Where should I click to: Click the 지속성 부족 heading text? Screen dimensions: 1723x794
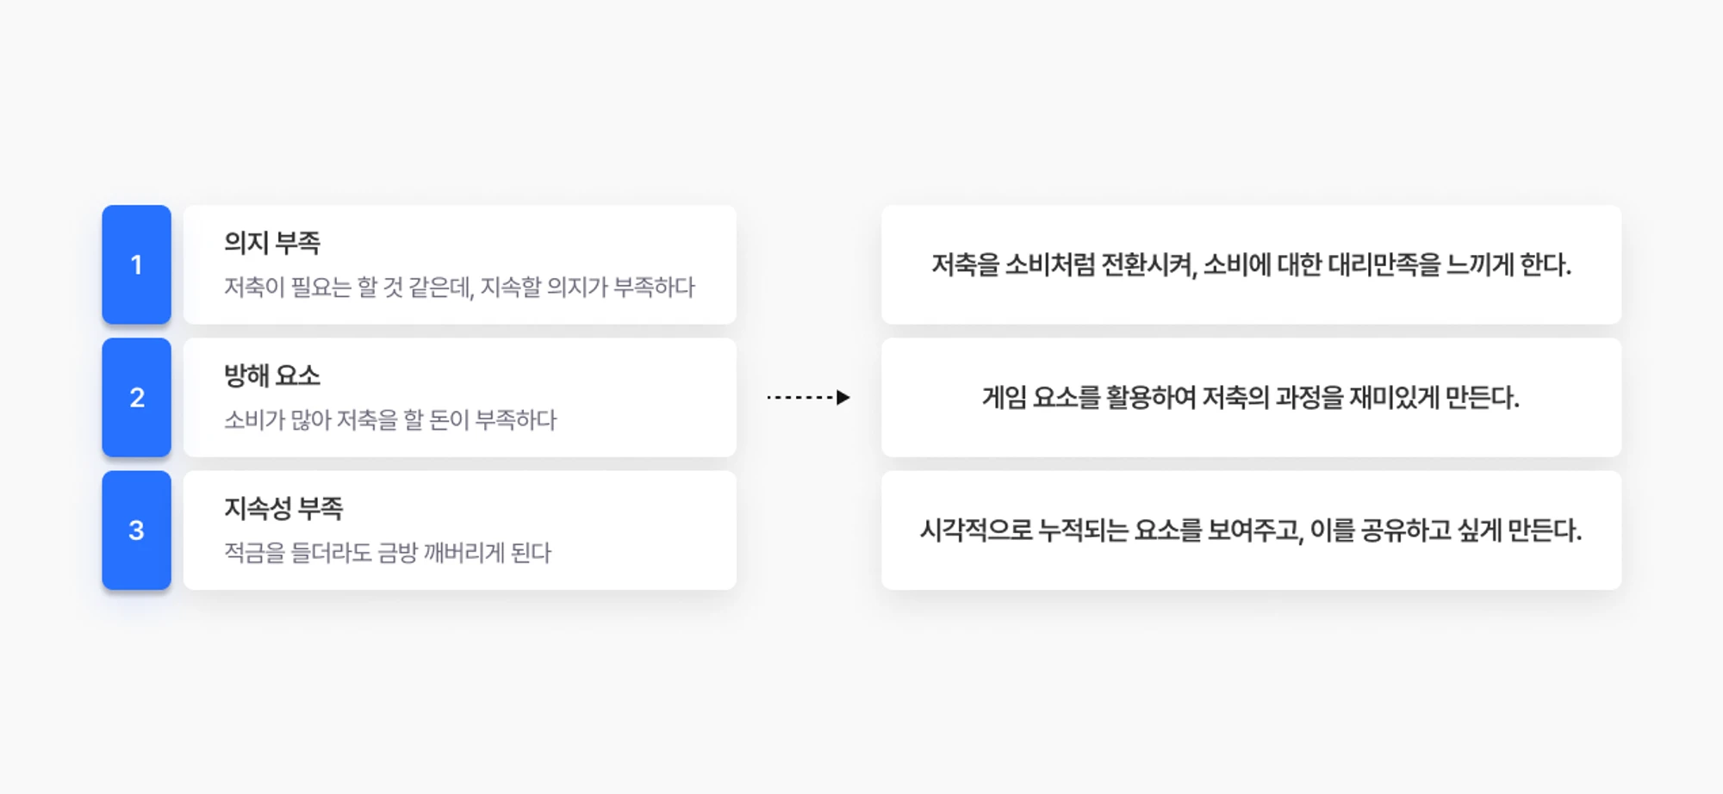283,508
